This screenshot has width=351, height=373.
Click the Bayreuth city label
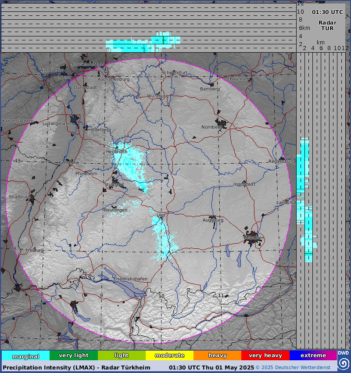pyautogui.click(x=240, y=79)
